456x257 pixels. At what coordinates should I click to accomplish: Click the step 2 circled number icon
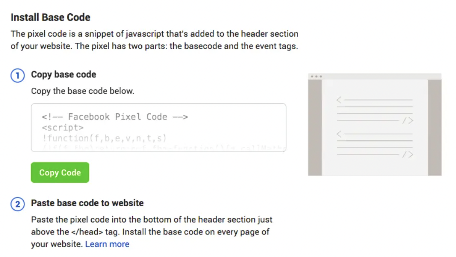click(x=17, y=204)
